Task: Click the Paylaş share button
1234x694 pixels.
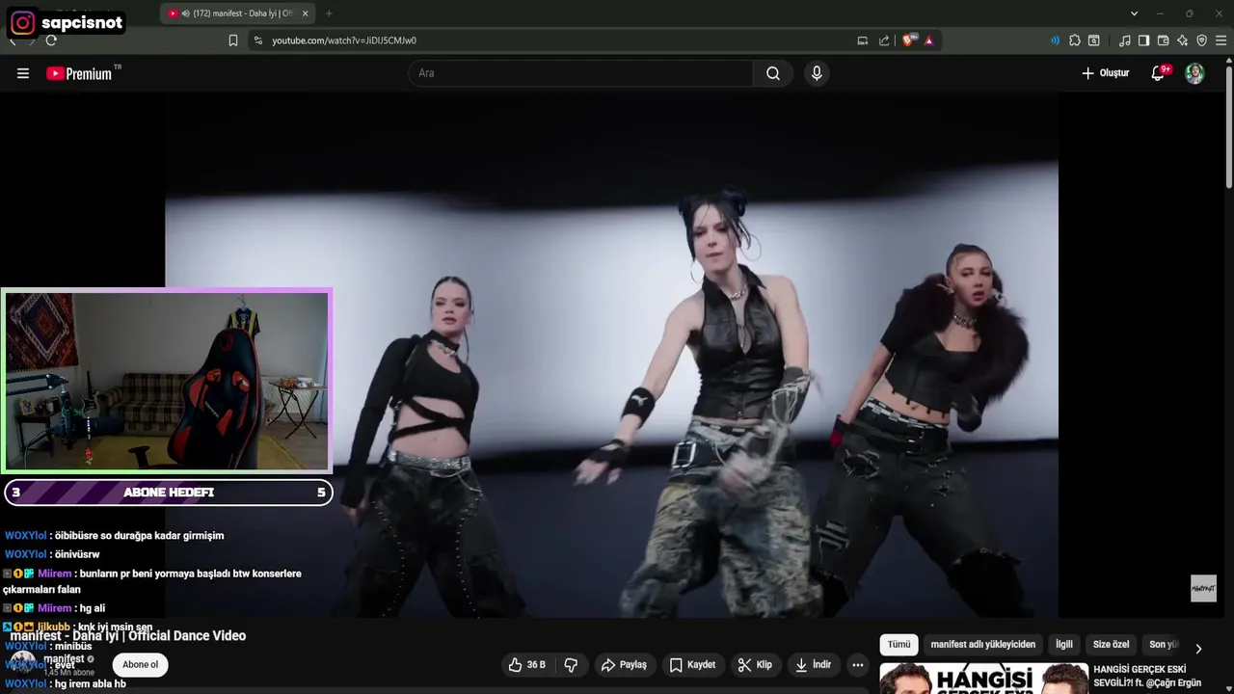Action: 624,665
